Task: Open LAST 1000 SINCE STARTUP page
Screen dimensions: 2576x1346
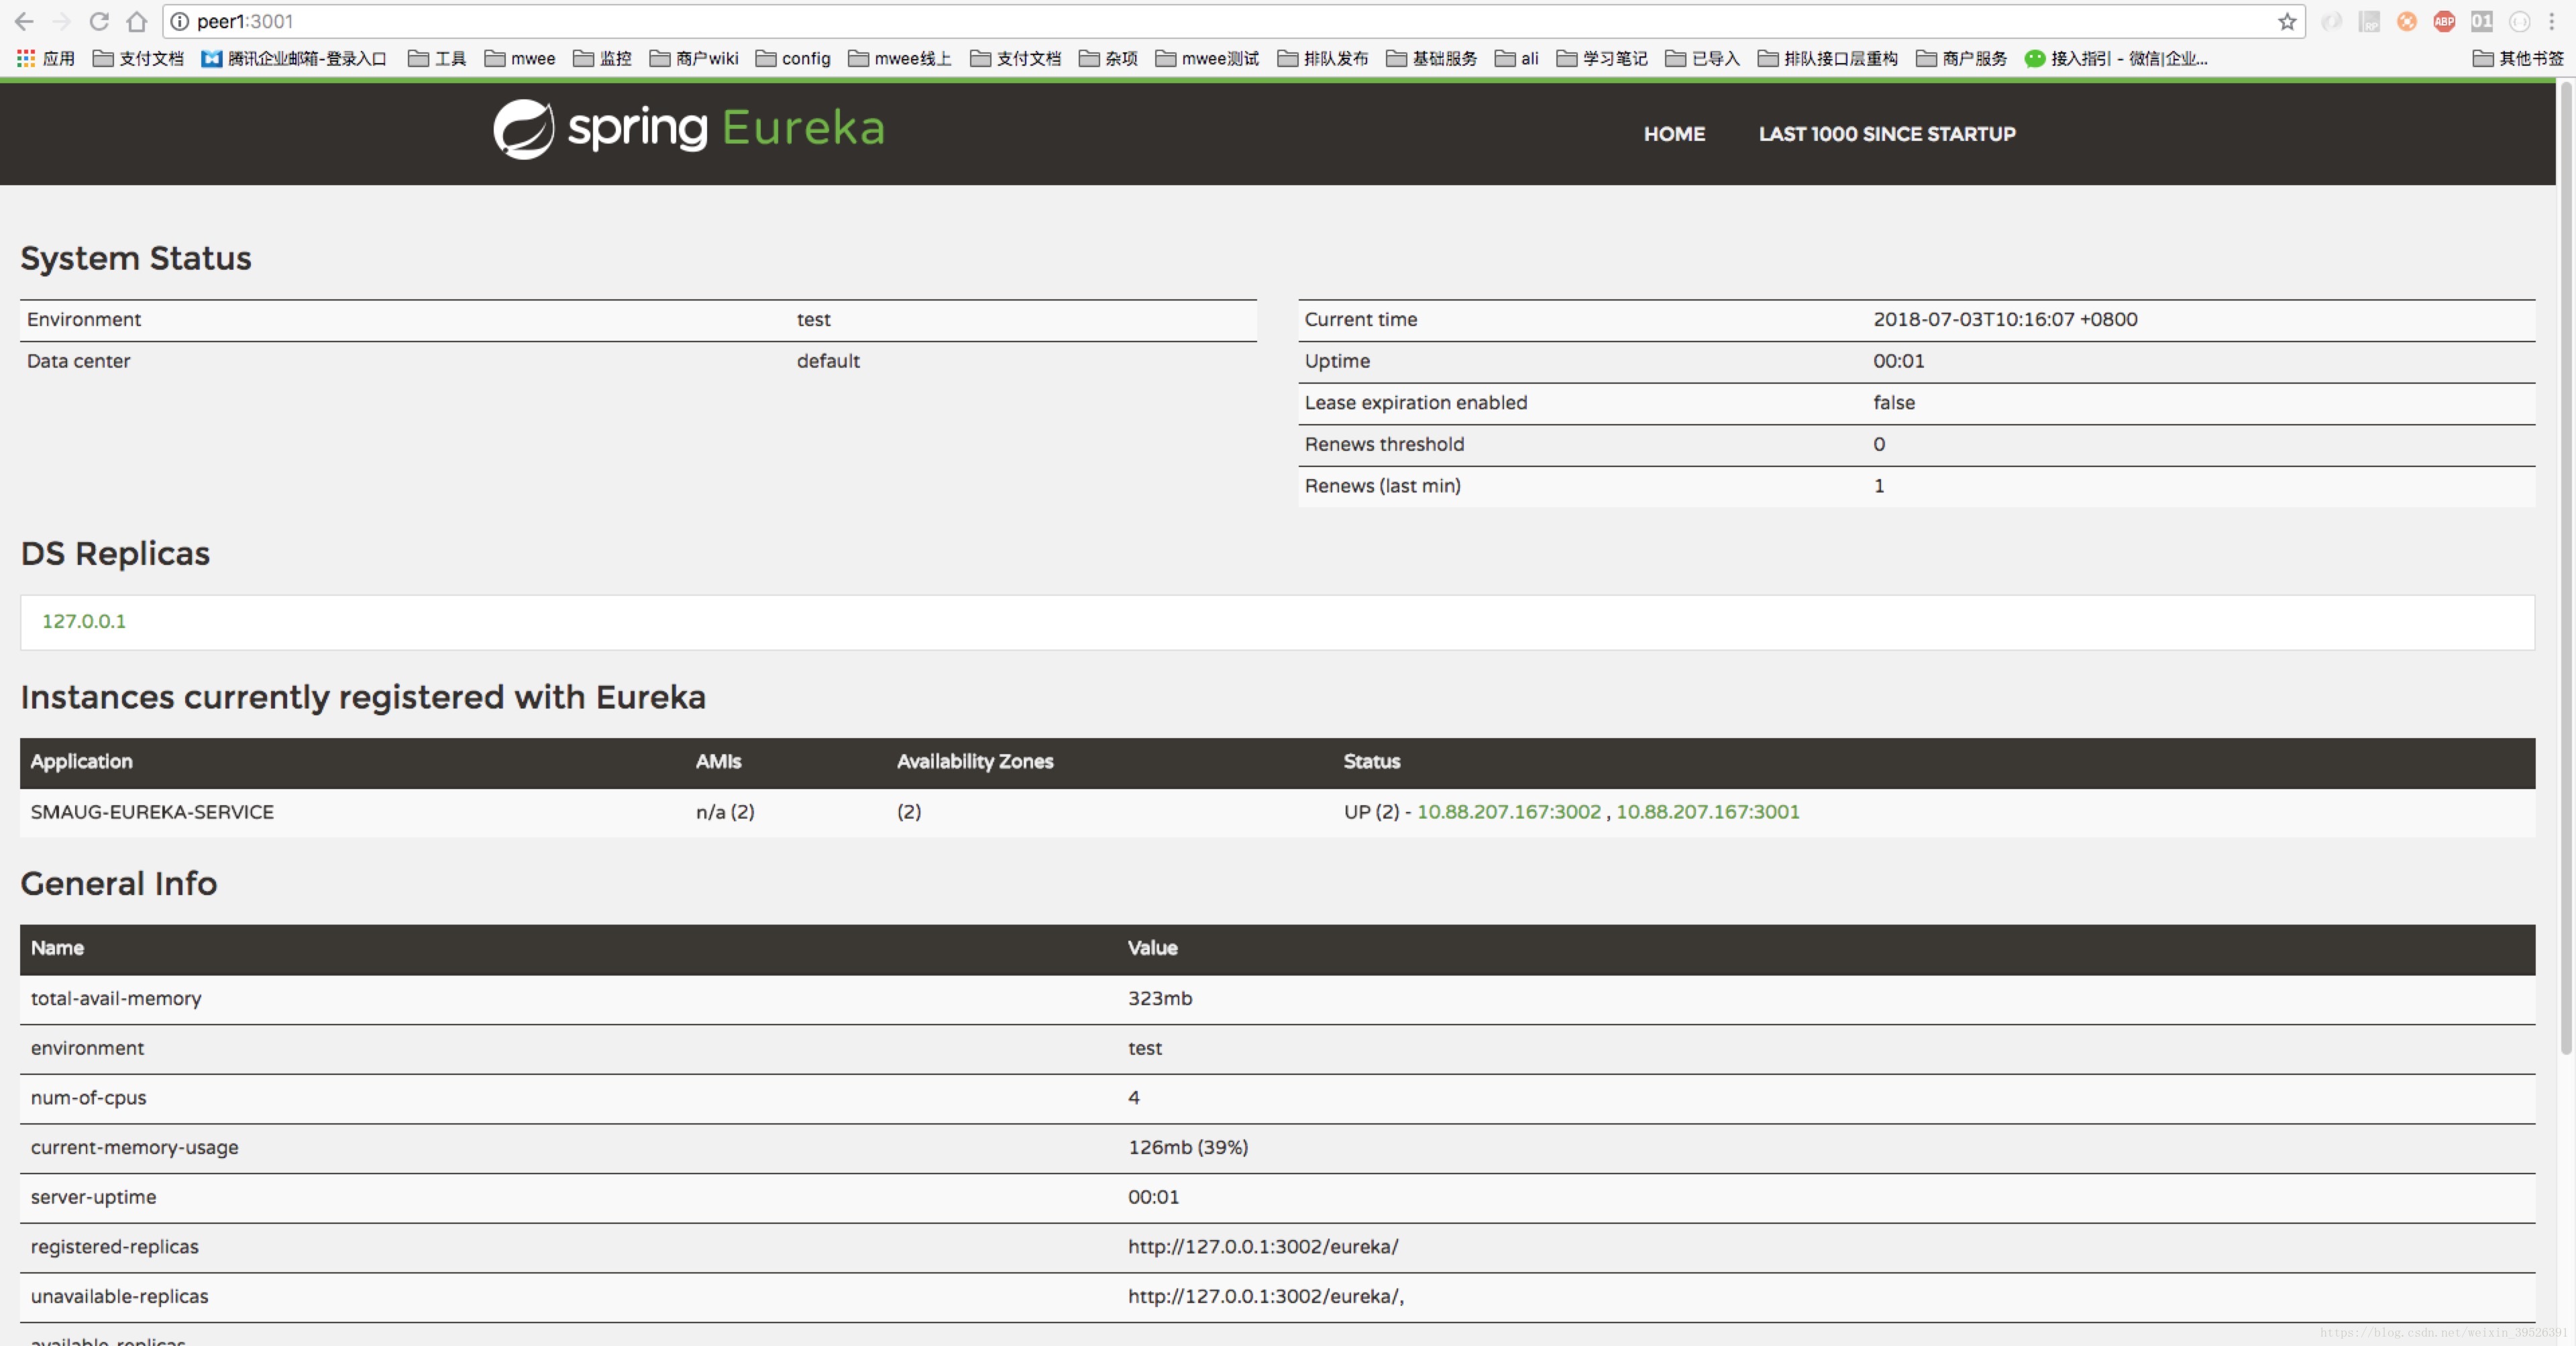Action: coord(1887,134)
